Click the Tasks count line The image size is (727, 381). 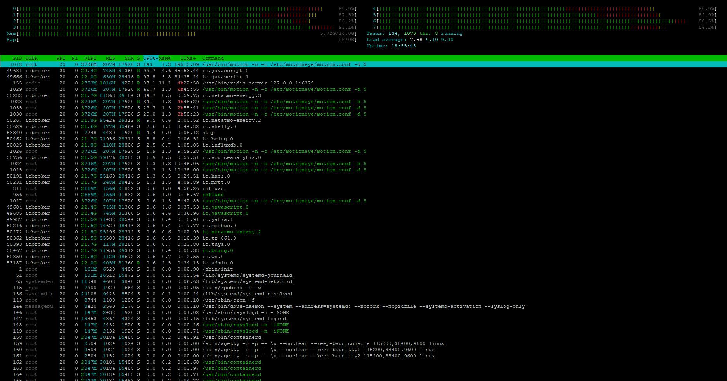415,33
